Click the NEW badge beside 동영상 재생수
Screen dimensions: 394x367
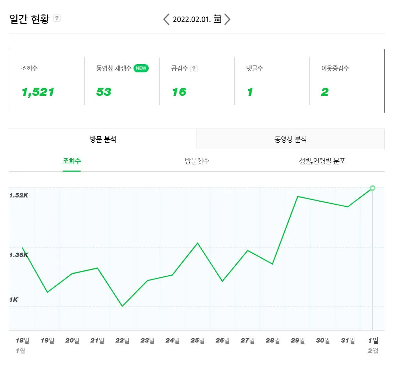click(141, 68)
